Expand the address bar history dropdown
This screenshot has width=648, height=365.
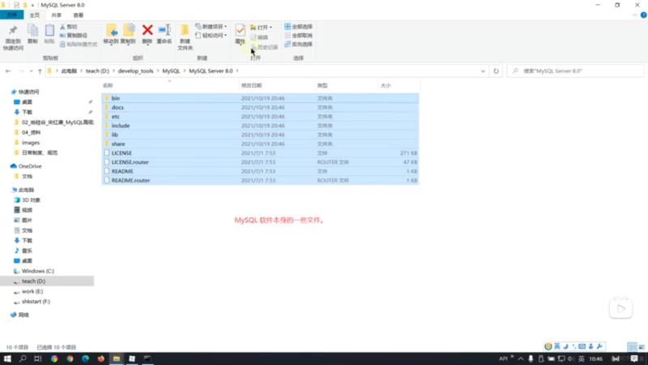483,71
